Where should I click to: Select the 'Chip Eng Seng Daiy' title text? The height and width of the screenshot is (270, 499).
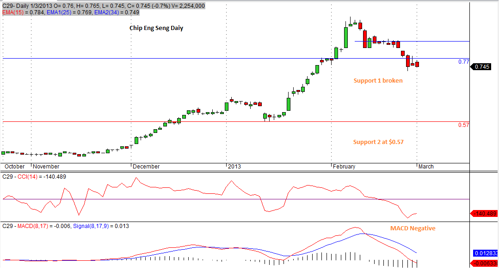point(156,28)
